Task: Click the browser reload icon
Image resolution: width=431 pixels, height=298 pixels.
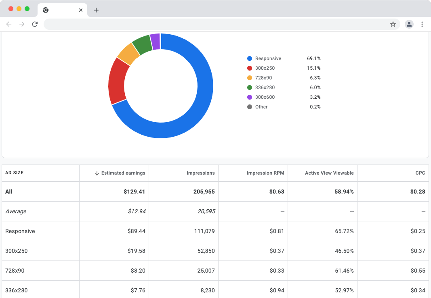Action: (35, 24)
